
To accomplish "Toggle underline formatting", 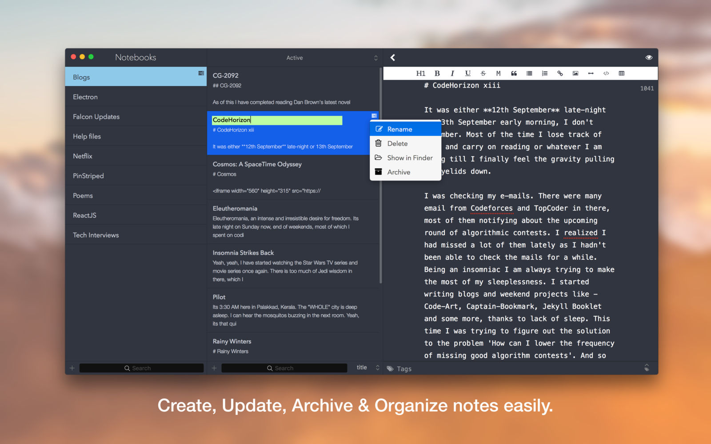I will pyautogui.click(x=467, y=73).
